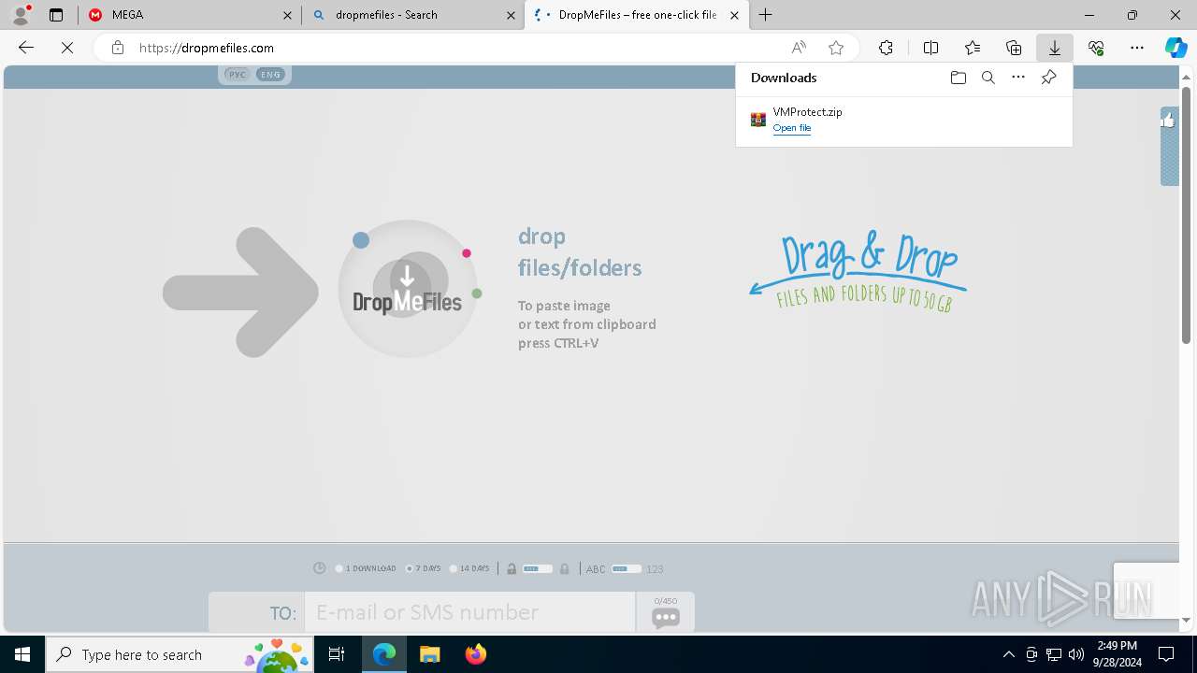The width and height of the screenshot is (1197, 673).
Task: Toggle the Downloads toolbar button
Action: click(x=1054, y=48)
